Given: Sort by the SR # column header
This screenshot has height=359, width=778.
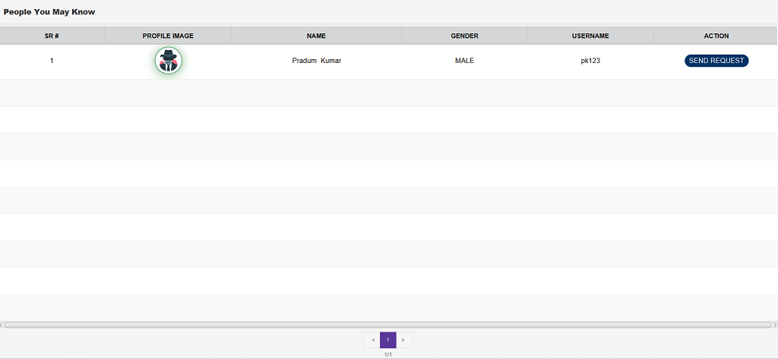Looking at the screenshot, I should [52, 36].
